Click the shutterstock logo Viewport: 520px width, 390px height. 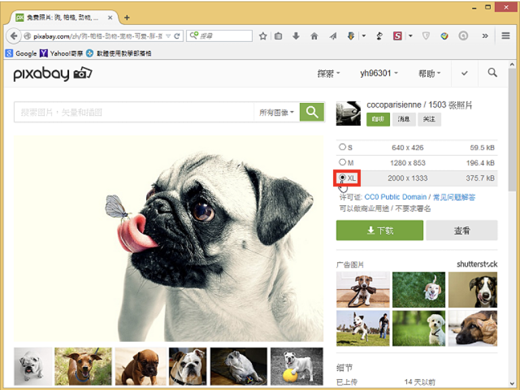coord(477,264)
